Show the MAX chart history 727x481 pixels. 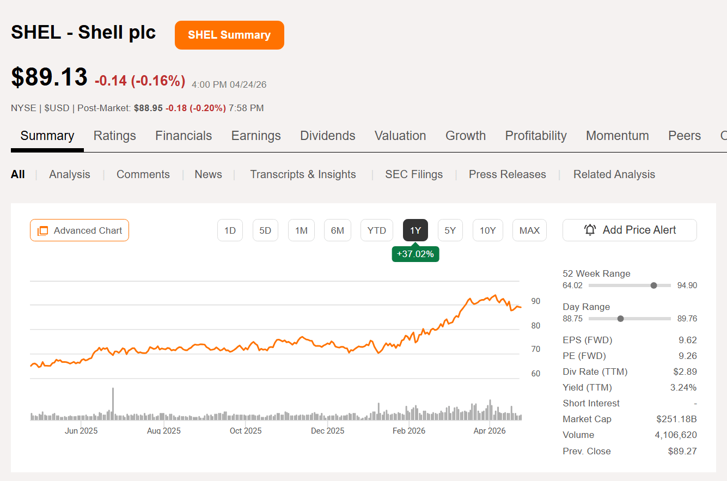[529, 230]
